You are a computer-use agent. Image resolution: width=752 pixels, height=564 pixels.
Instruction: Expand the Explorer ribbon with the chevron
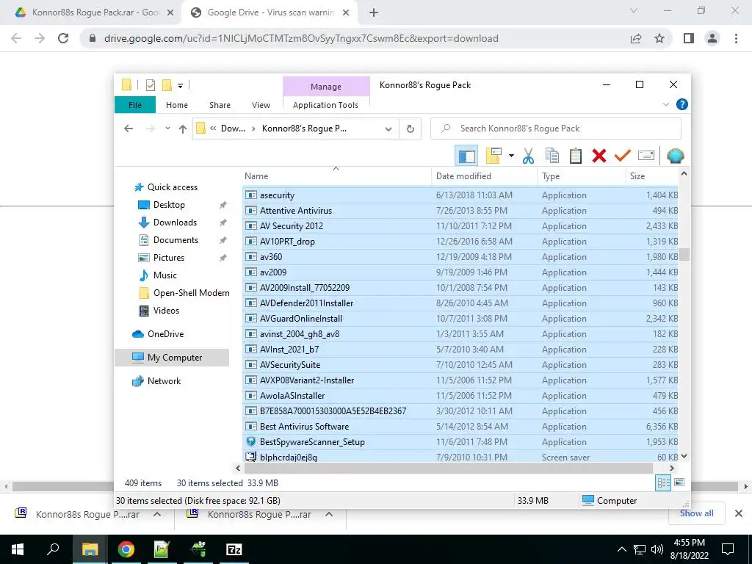665,104
